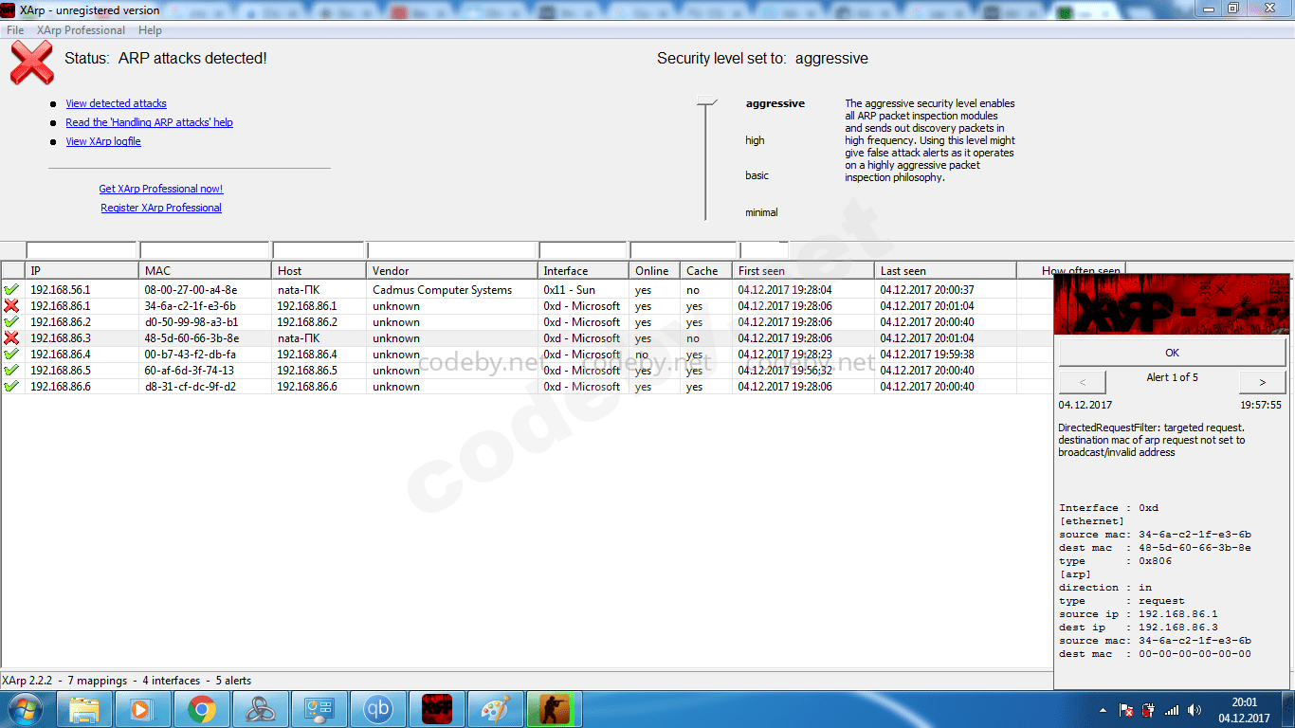The width and height of the screenshot is (1295, 728).
Task: Click the volume speaker tray icon
Action: [1195, 710]
